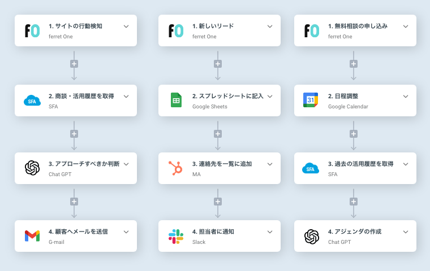This screenshot has width=430, height=271.
Task: Click the Google Calendar icon in 日程調整 step
Action: point(311,100)
